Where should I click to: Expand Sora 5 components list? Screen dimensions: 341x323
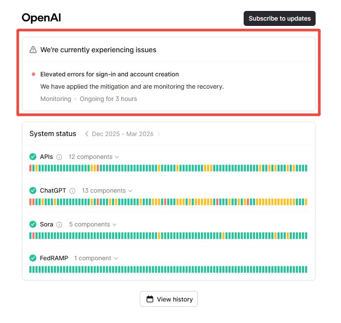(x=93, y=225)
